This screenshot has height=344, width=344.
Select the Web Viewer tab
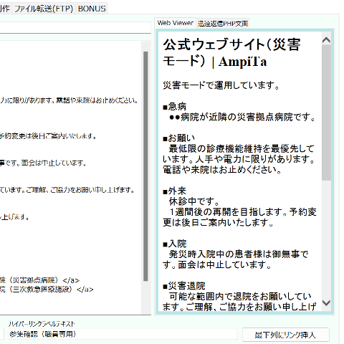point(176,23)
